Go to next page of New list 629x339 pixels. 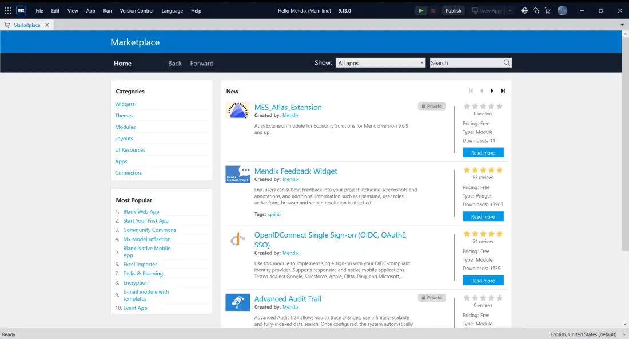point(492,91)
